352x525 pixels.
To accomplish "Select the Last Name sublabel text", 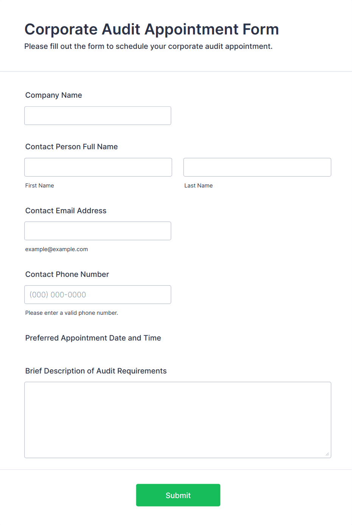I will (x=199, y=186).
